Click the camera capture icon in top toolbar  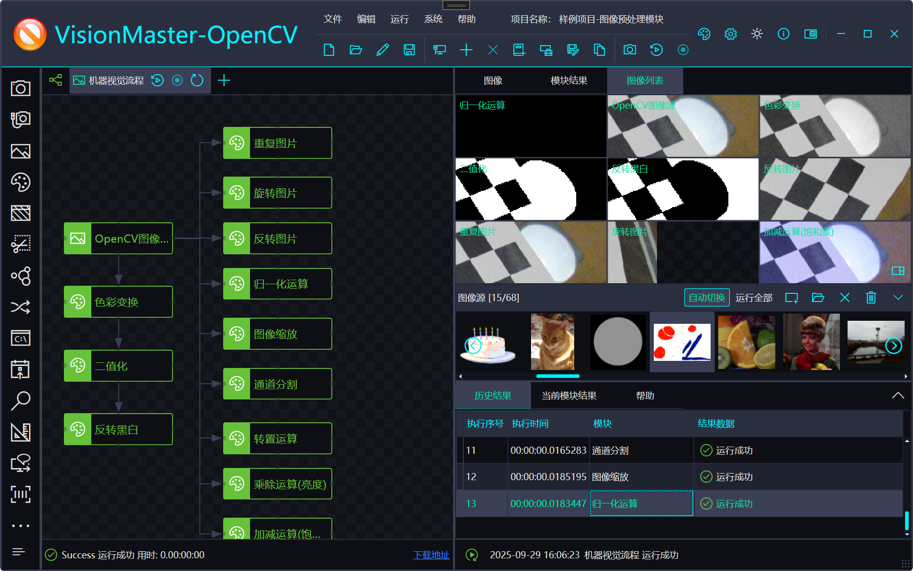[x=629, y=50]
